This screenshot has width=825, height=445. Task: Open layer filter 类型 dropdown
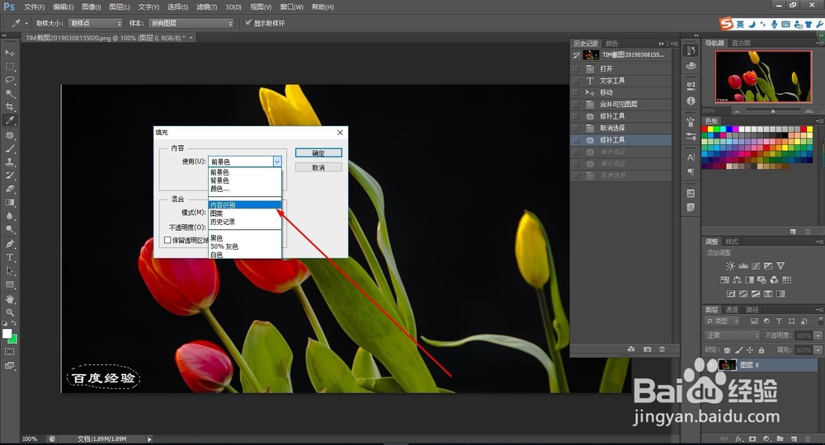722,321
